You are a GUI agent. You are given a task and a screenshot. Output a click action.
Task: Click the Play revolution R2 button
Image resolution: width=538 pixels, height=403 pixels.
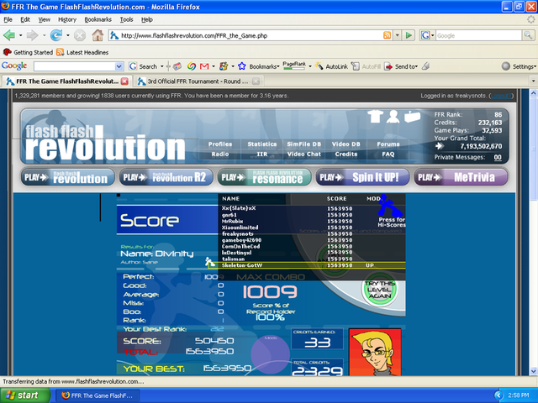(166, 177)
